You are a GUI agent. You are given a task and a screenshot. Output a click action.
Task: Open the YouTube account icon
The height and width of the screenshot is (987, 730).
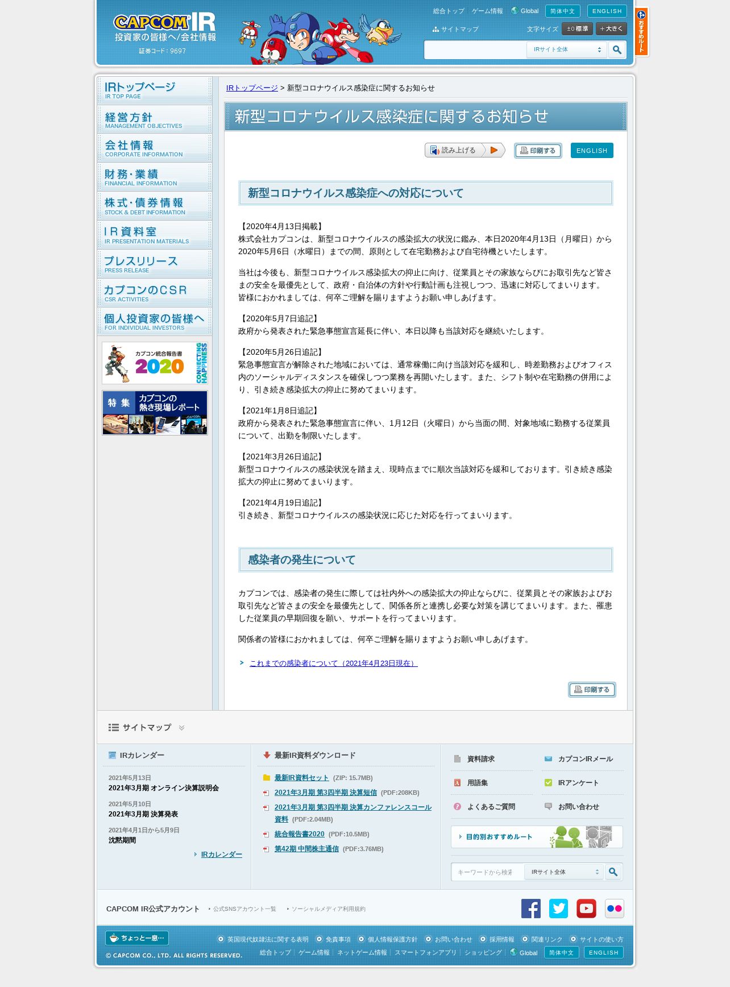click(x=586, y=909)
